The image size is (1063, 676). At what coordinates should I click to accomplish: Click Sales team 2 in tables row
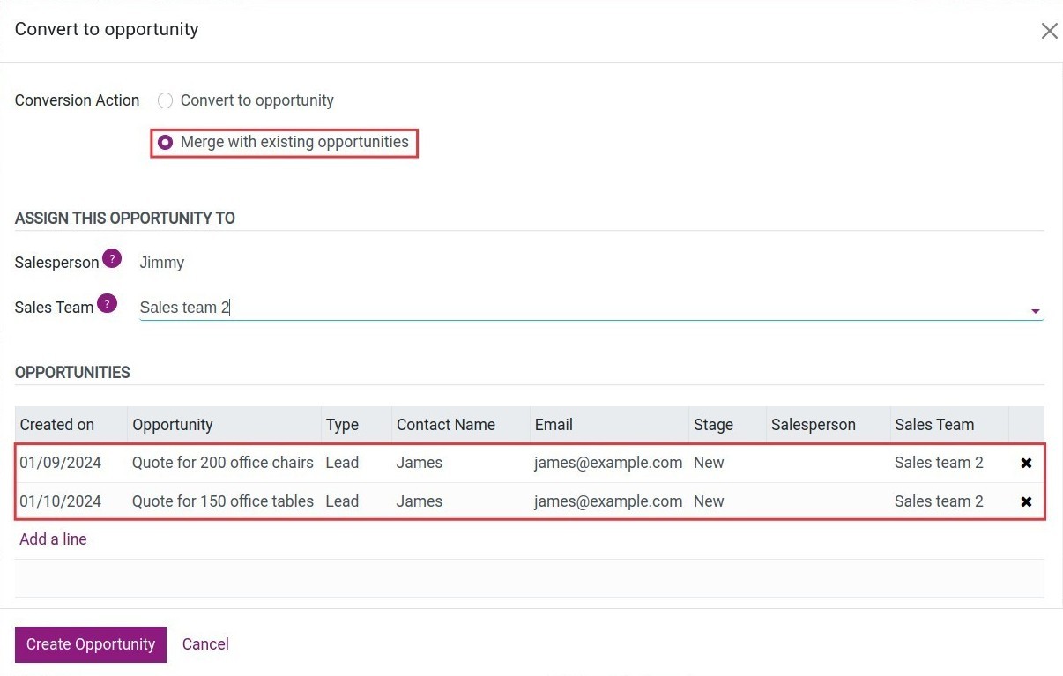coord(939,501)
